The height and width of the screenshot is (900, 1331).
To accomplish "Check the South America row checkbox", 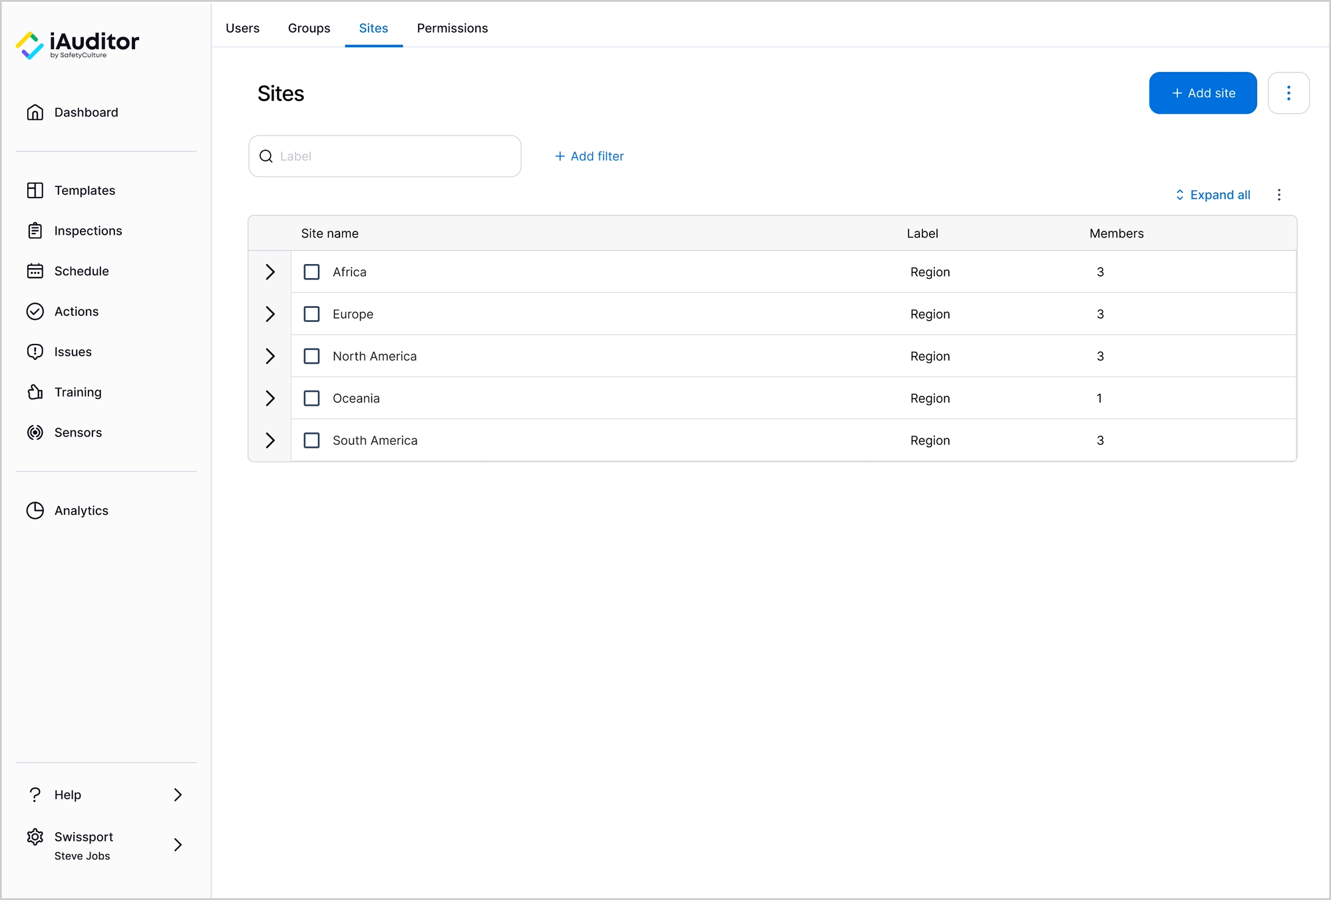I will pos(311,440).
